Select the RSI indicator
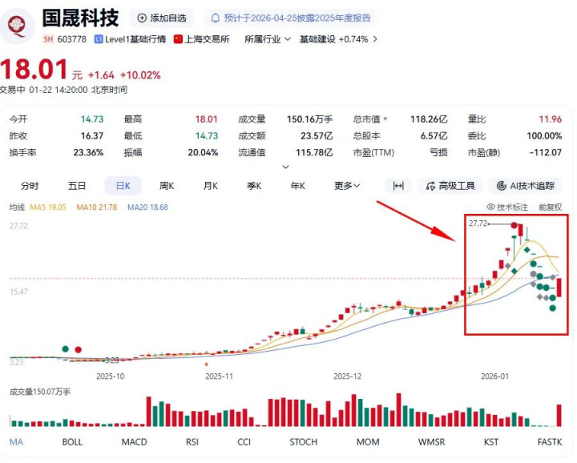Viewport: 577px width, 463px height. tap(192, 441)
